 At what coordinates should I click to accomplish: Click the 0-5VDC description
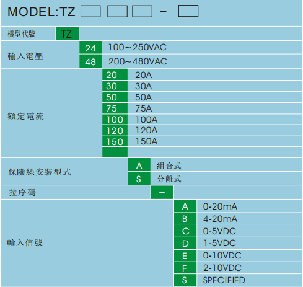[219, 231]
